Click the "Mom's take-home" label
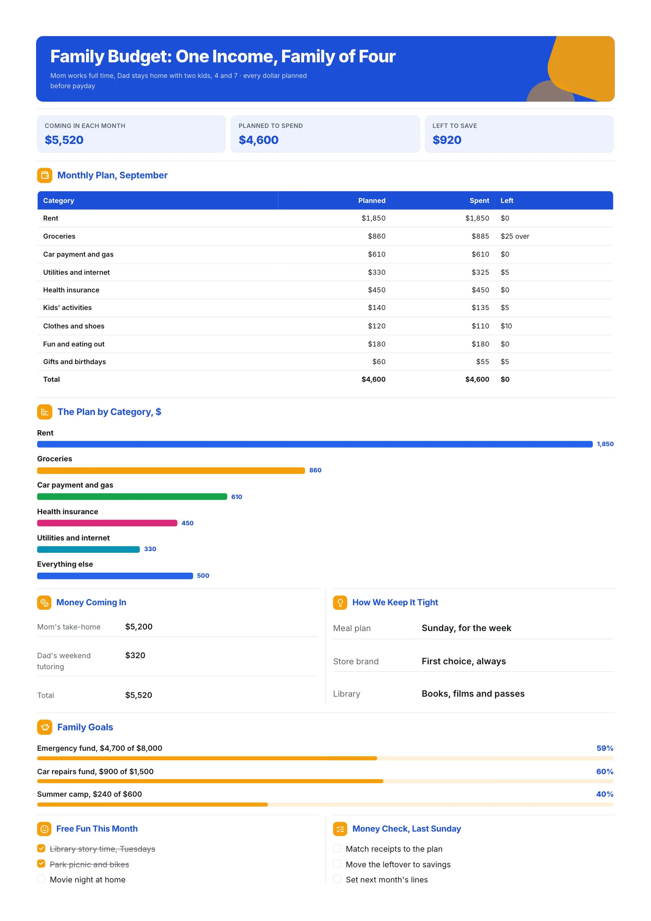Screen dimensions: 651x921 tap(69, 627)
